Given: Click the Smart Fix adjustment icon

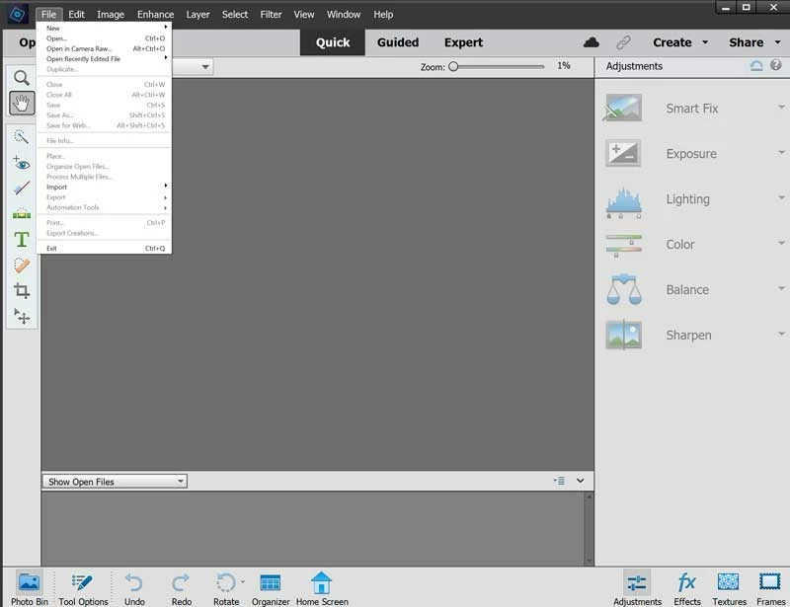Looking at the screenshot, I should point(624,108).
